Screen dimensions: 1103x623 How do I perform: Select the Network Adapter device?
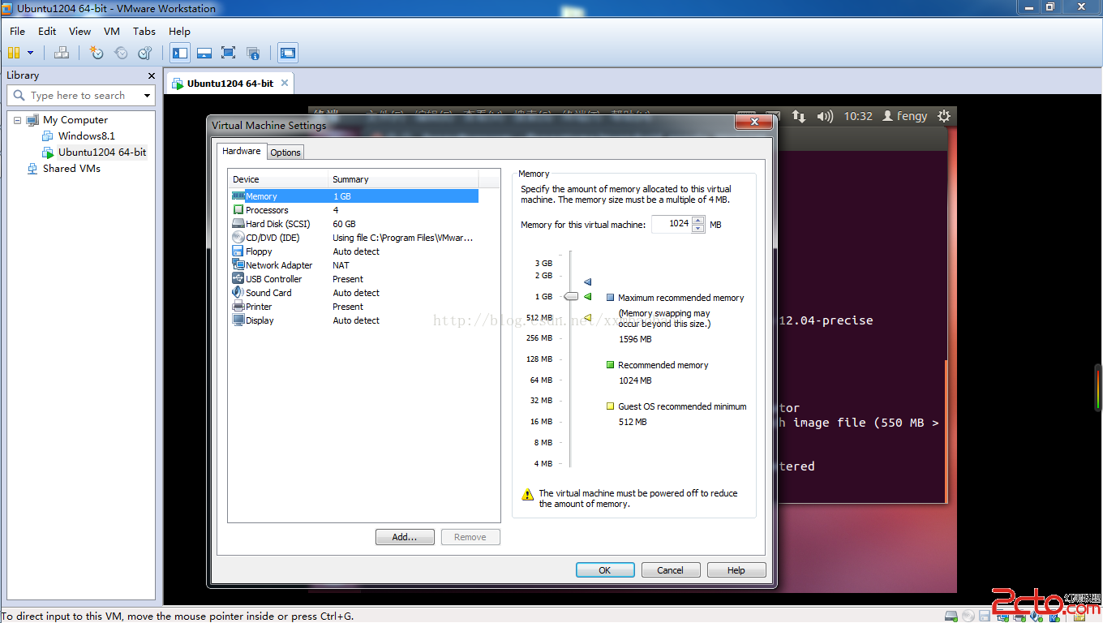[x=354, y=265]
